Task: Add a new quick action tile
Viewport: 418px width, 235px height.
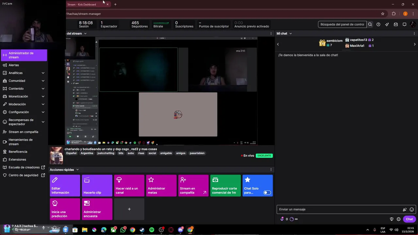Action: click(129, 209)
